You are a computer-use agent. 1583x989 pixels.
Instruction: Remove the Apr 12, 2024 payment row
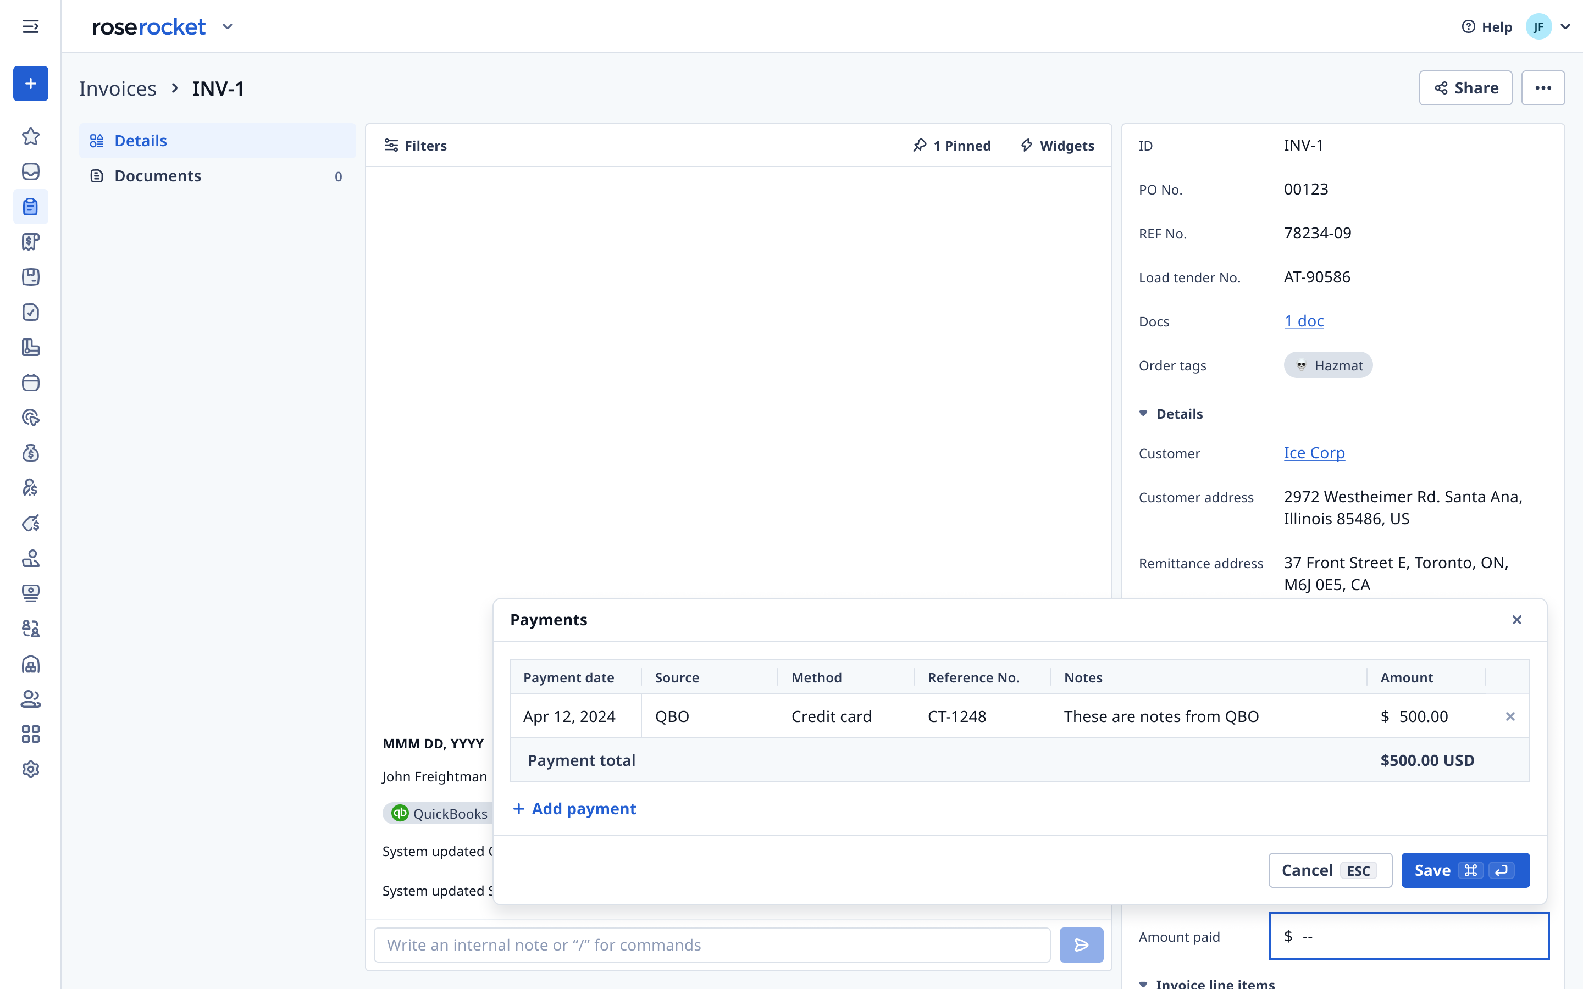(x=1510, y=716)
